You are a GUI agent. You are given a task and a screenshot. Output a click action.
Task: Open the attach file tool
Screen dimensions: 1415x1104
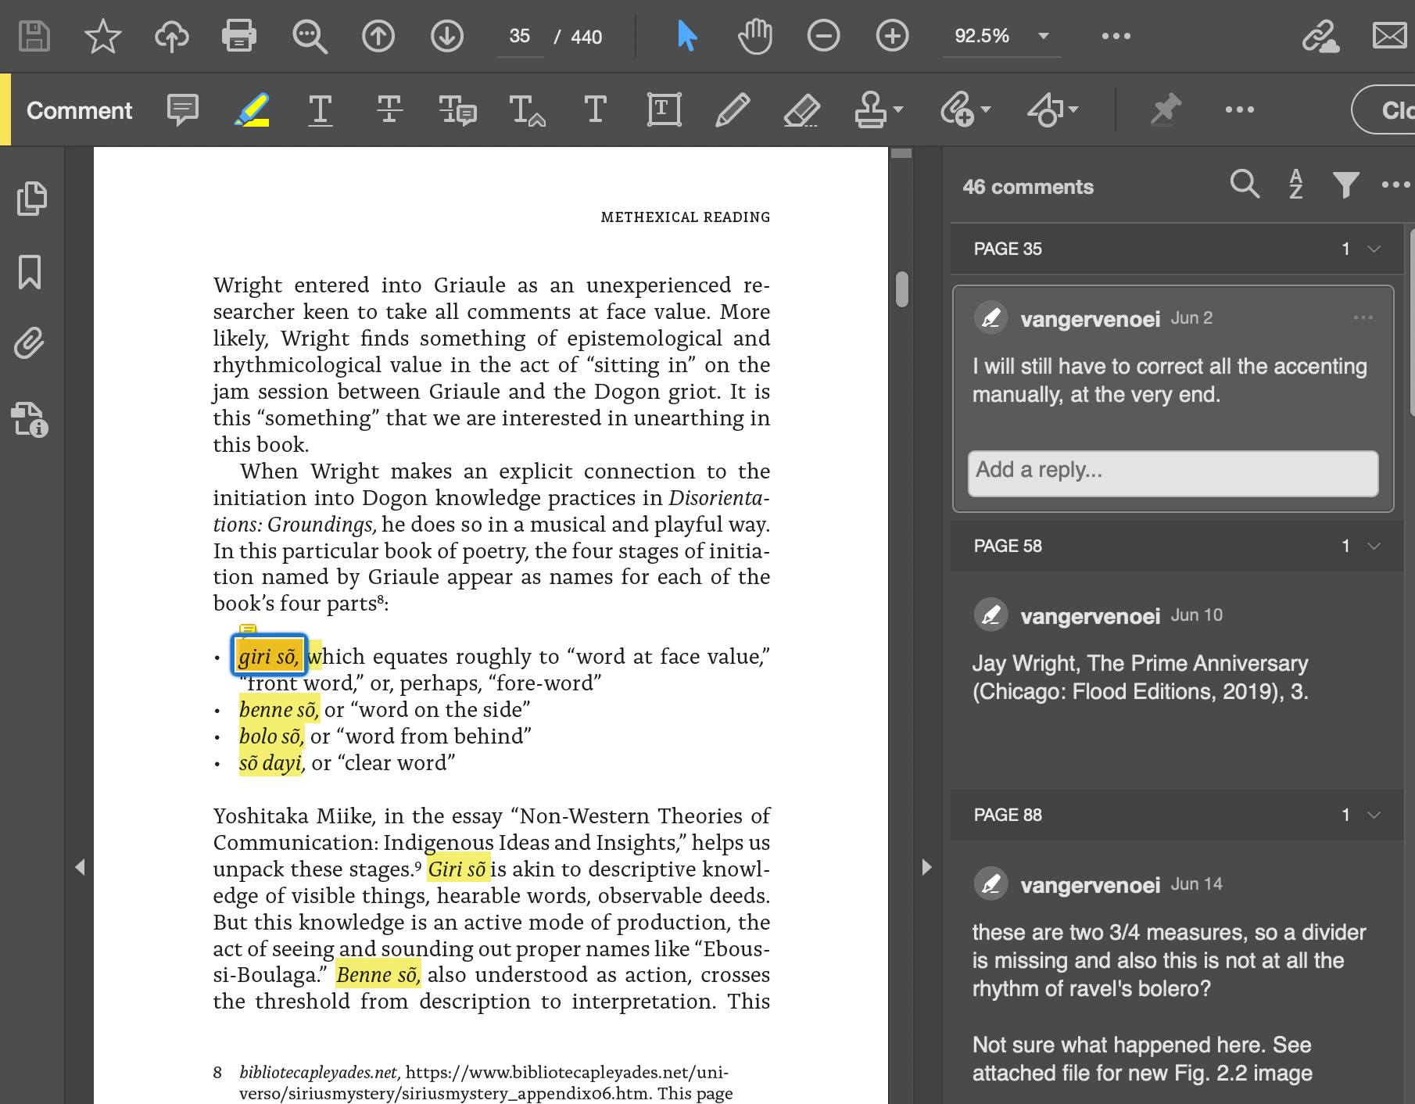coord(957,110)
